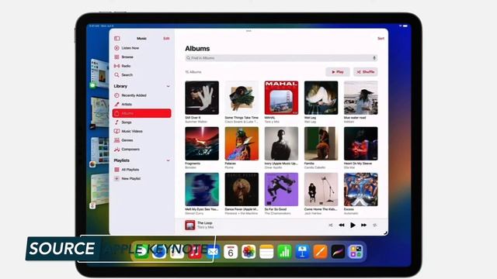Open the Ivory album cover

pyautogui.click(x=281, y=143)
